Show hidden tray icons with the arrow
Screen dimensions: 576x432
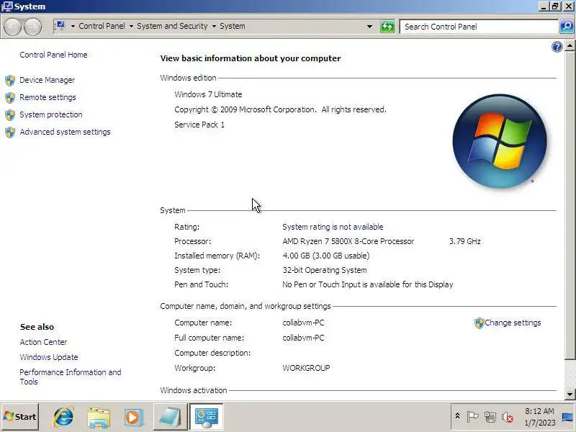pos(457,416)
